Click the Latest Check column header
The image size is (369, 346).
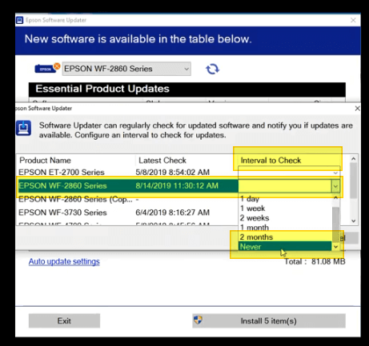tap(162, 161)
